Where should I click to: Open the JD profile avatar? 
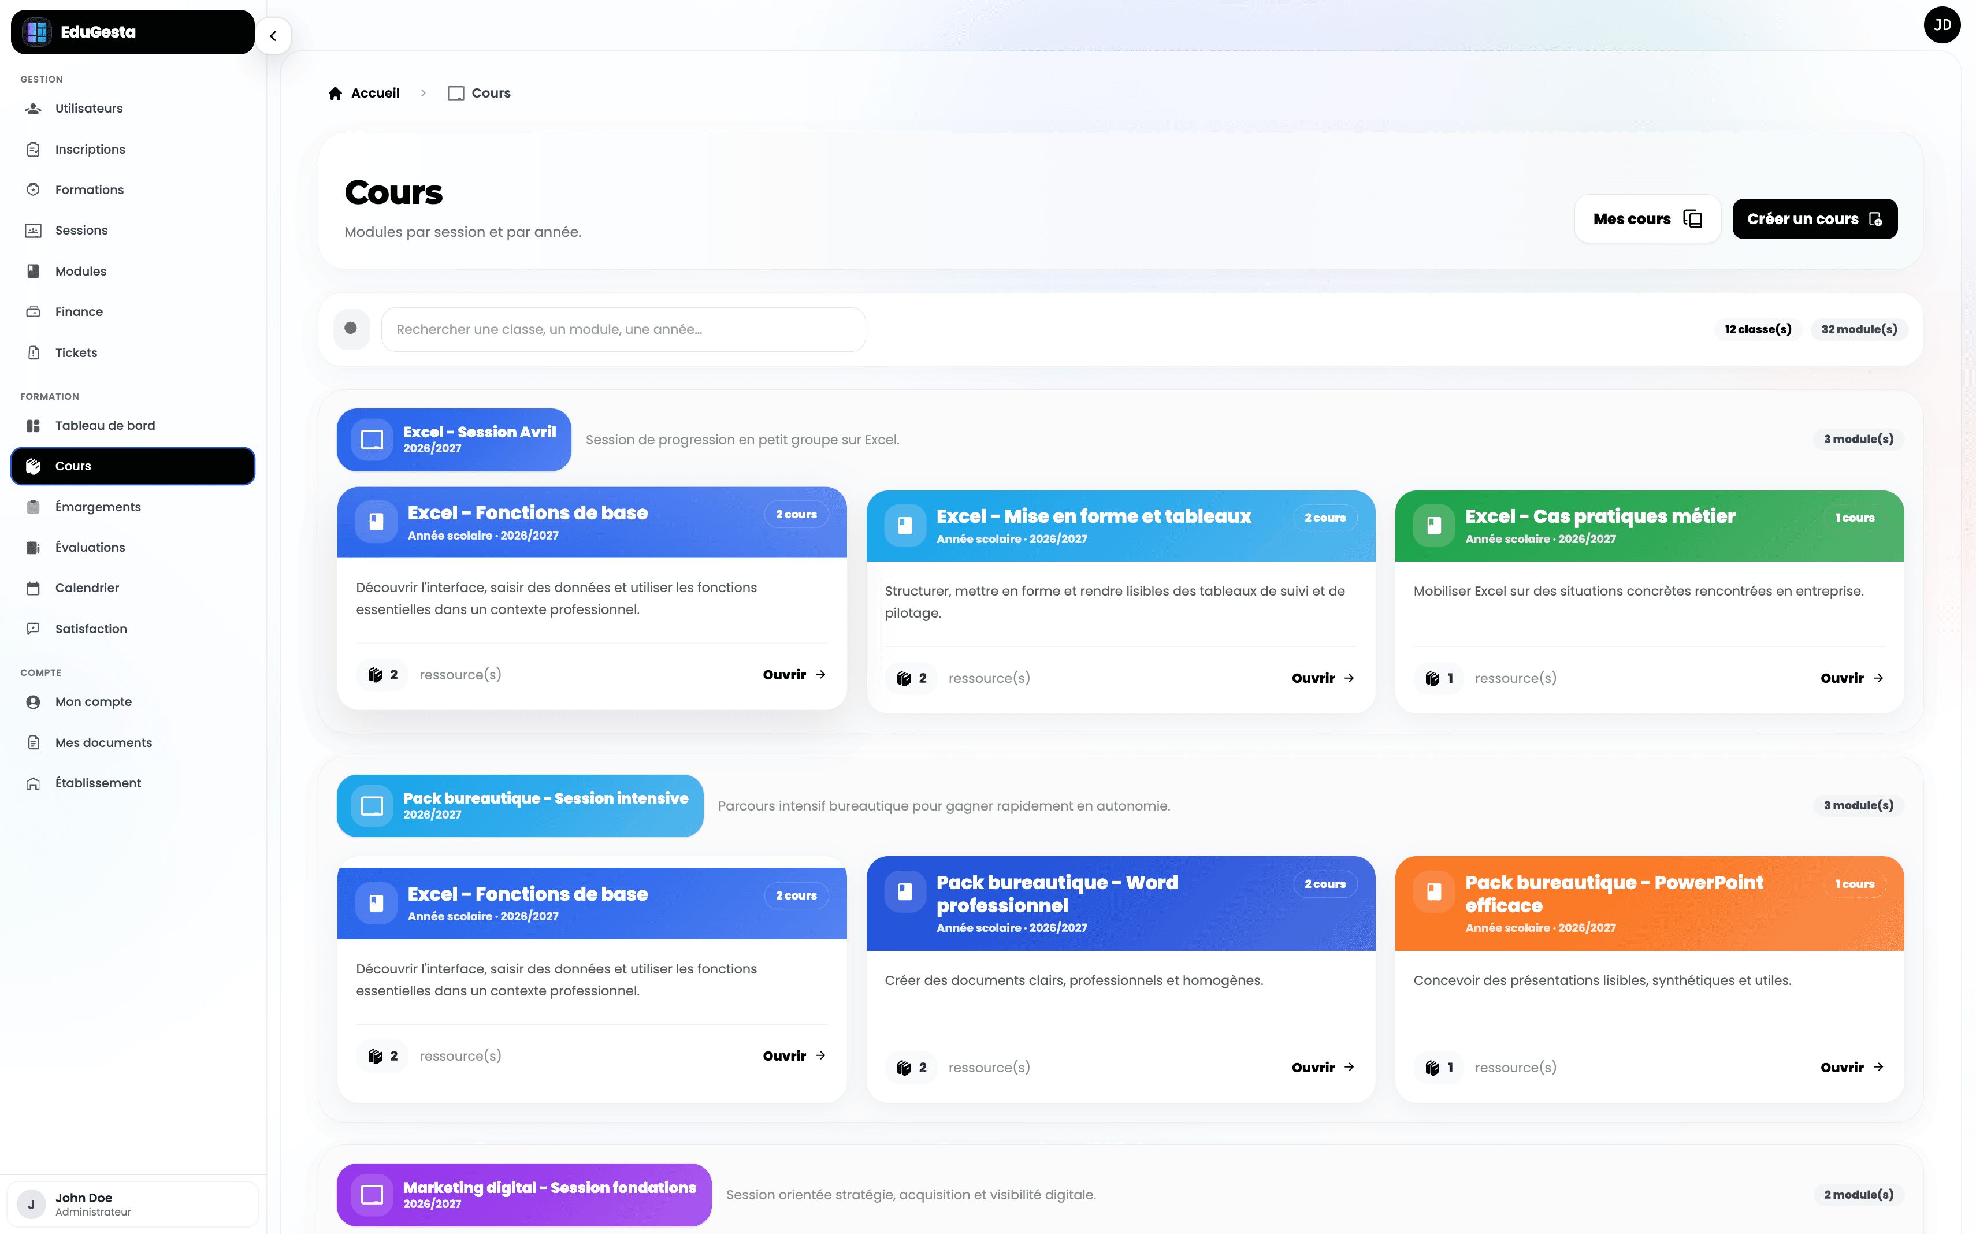pyautogui.click(x=1942, y=24)
